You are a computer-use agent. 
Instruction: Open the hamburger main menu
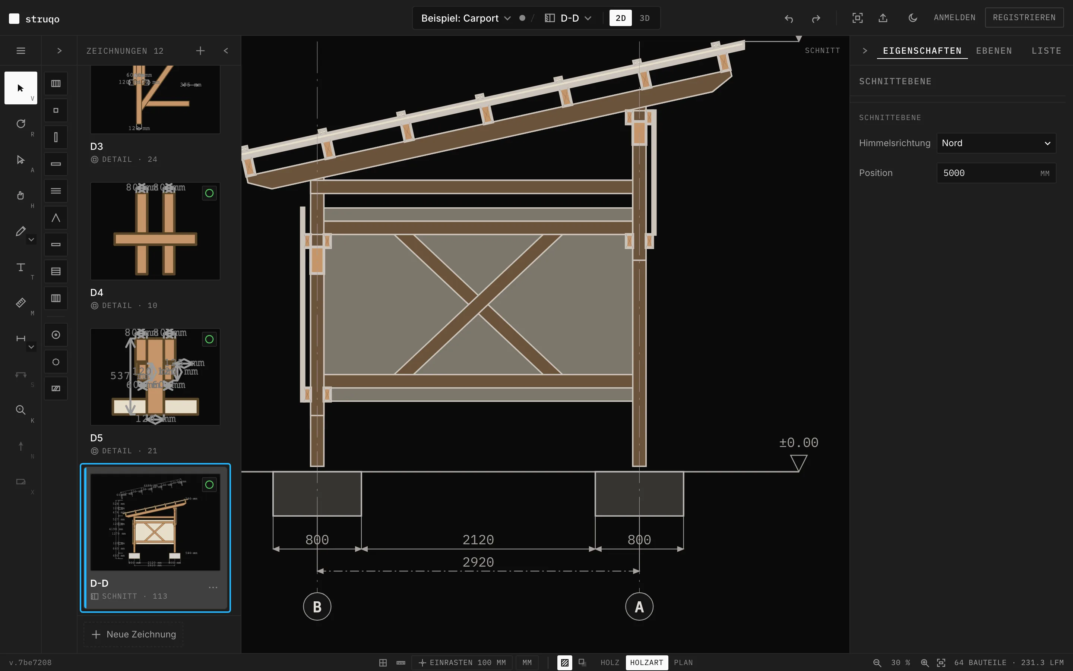click(20, 51)
